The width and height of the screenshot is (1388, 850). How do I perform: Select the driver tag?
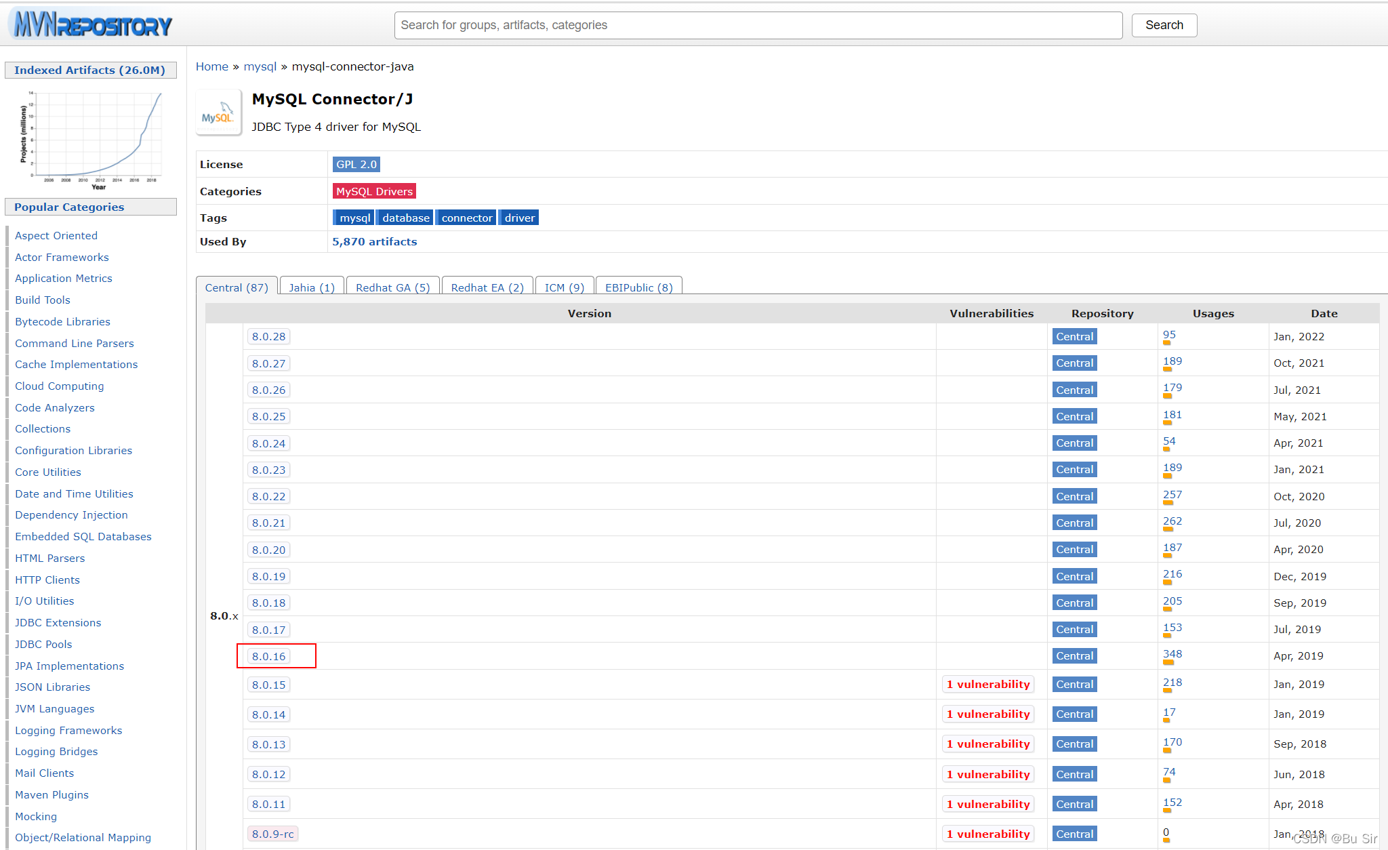(519, 218)
